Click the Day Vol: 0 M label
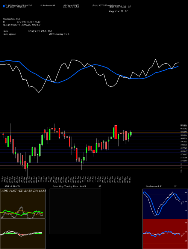This screenshot has width=188, height=249. pos(118,11)
